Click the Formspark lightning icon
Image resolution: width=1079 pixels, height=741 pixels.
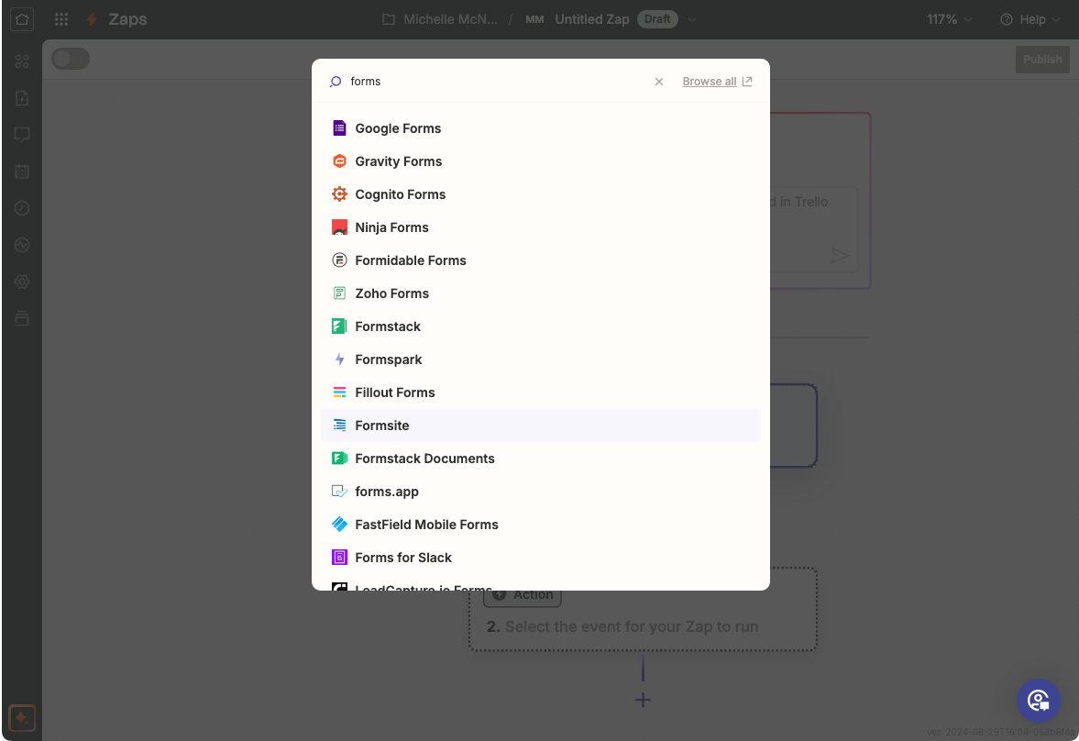[x=339, y=359]
